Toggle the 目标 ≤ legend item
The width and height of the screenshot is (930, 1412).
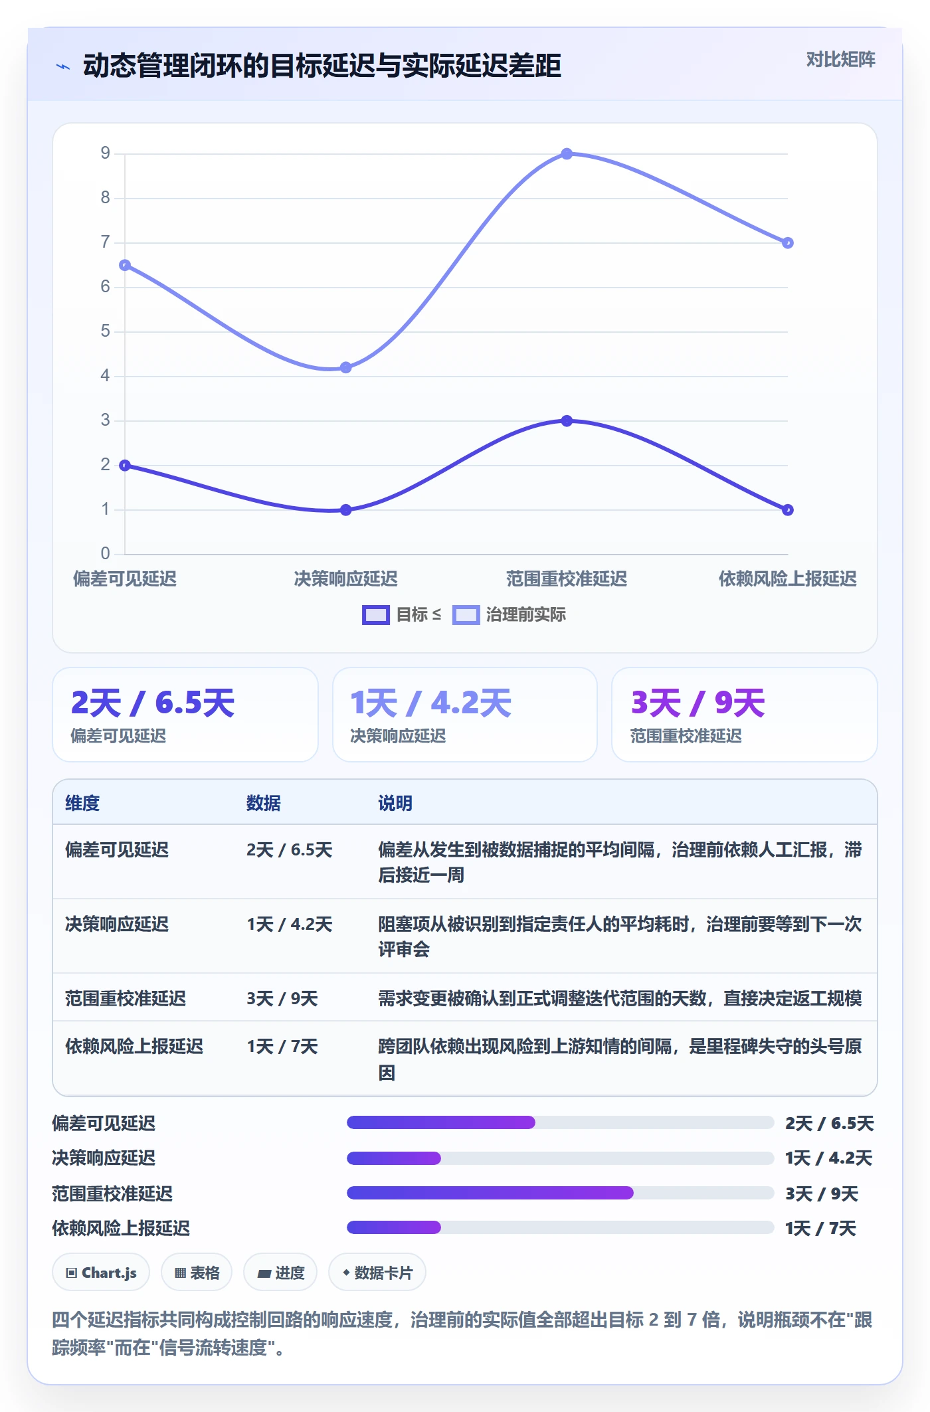[x=401, y=615]
